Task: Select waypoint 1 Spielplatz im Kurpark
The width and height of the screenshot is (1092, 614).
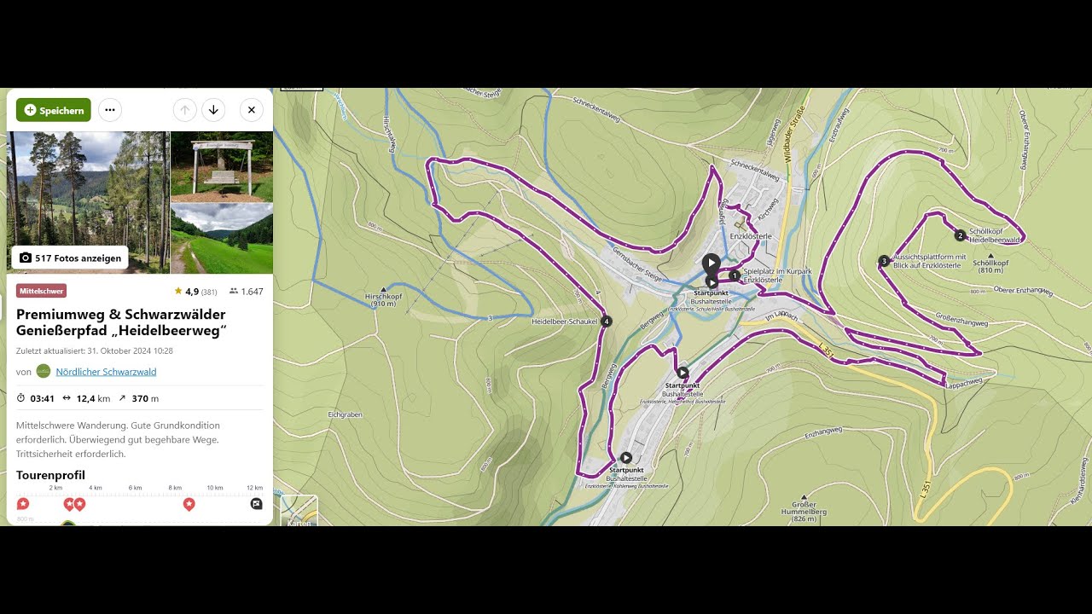Action: pyautogui.click(x=734, y=275)
